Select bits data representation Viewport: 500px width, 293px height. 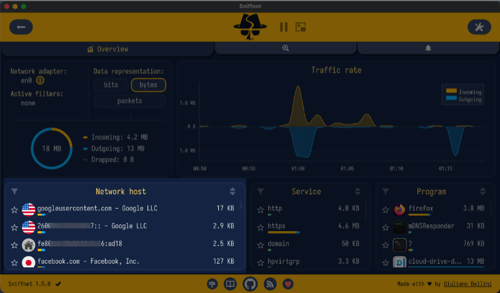[111, 85]
